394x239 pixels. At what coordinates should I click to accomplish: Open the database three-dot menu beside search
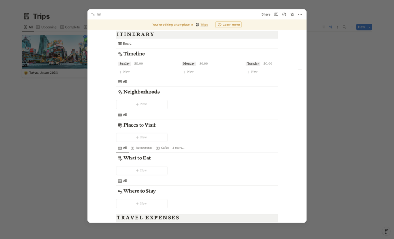click(351, 27)
